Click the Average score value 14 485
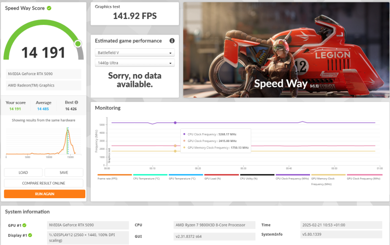The height and width of the screenshot is (245, 390). coord(43,109)
